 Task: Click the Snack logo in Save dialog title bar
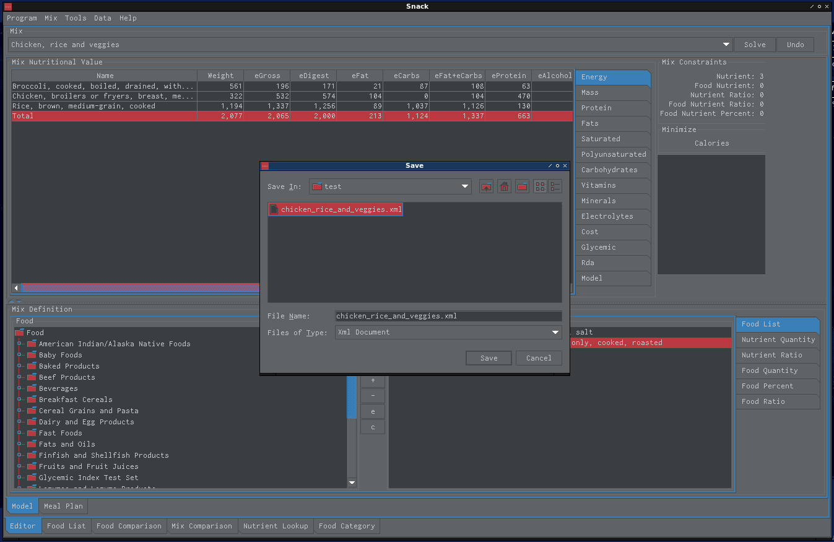pos(265,166)
